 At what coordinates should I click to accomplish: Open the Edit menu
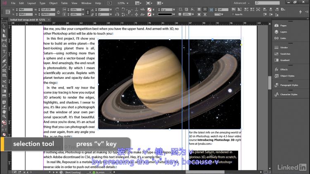[21, 3]
